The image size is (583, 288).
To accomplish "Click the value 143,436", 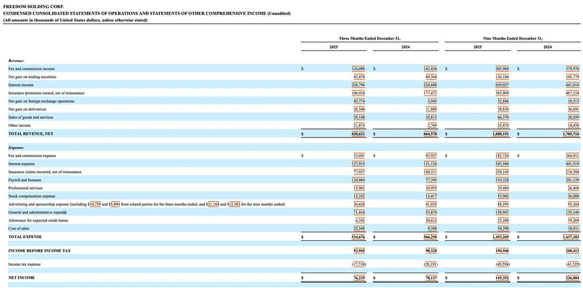I will [x=429, y=69].
